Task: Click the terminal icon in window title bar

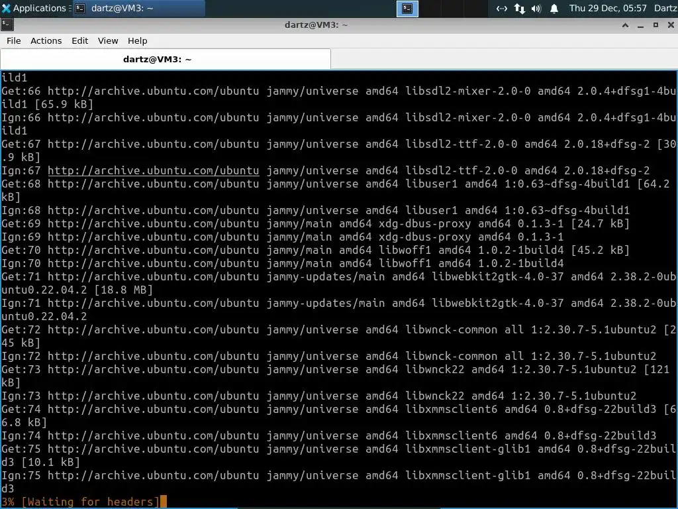Action: (7, 25)
